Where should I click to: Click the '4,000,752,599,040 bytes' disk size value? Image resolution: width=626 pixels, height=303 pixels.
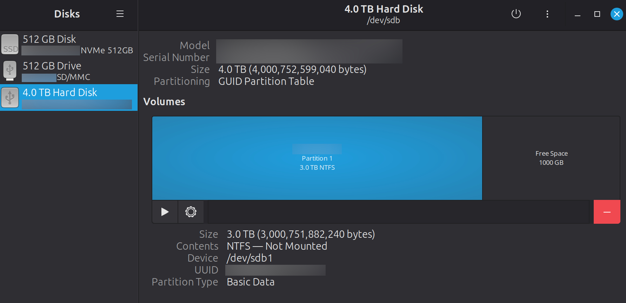tap(292, 69)
